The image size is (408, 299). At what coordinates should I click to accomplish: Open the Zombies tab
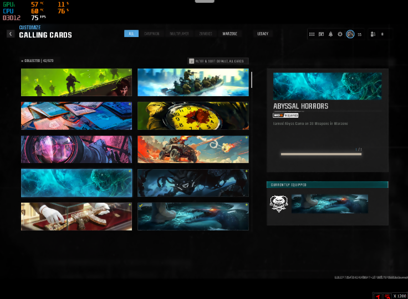click(206, 34)
